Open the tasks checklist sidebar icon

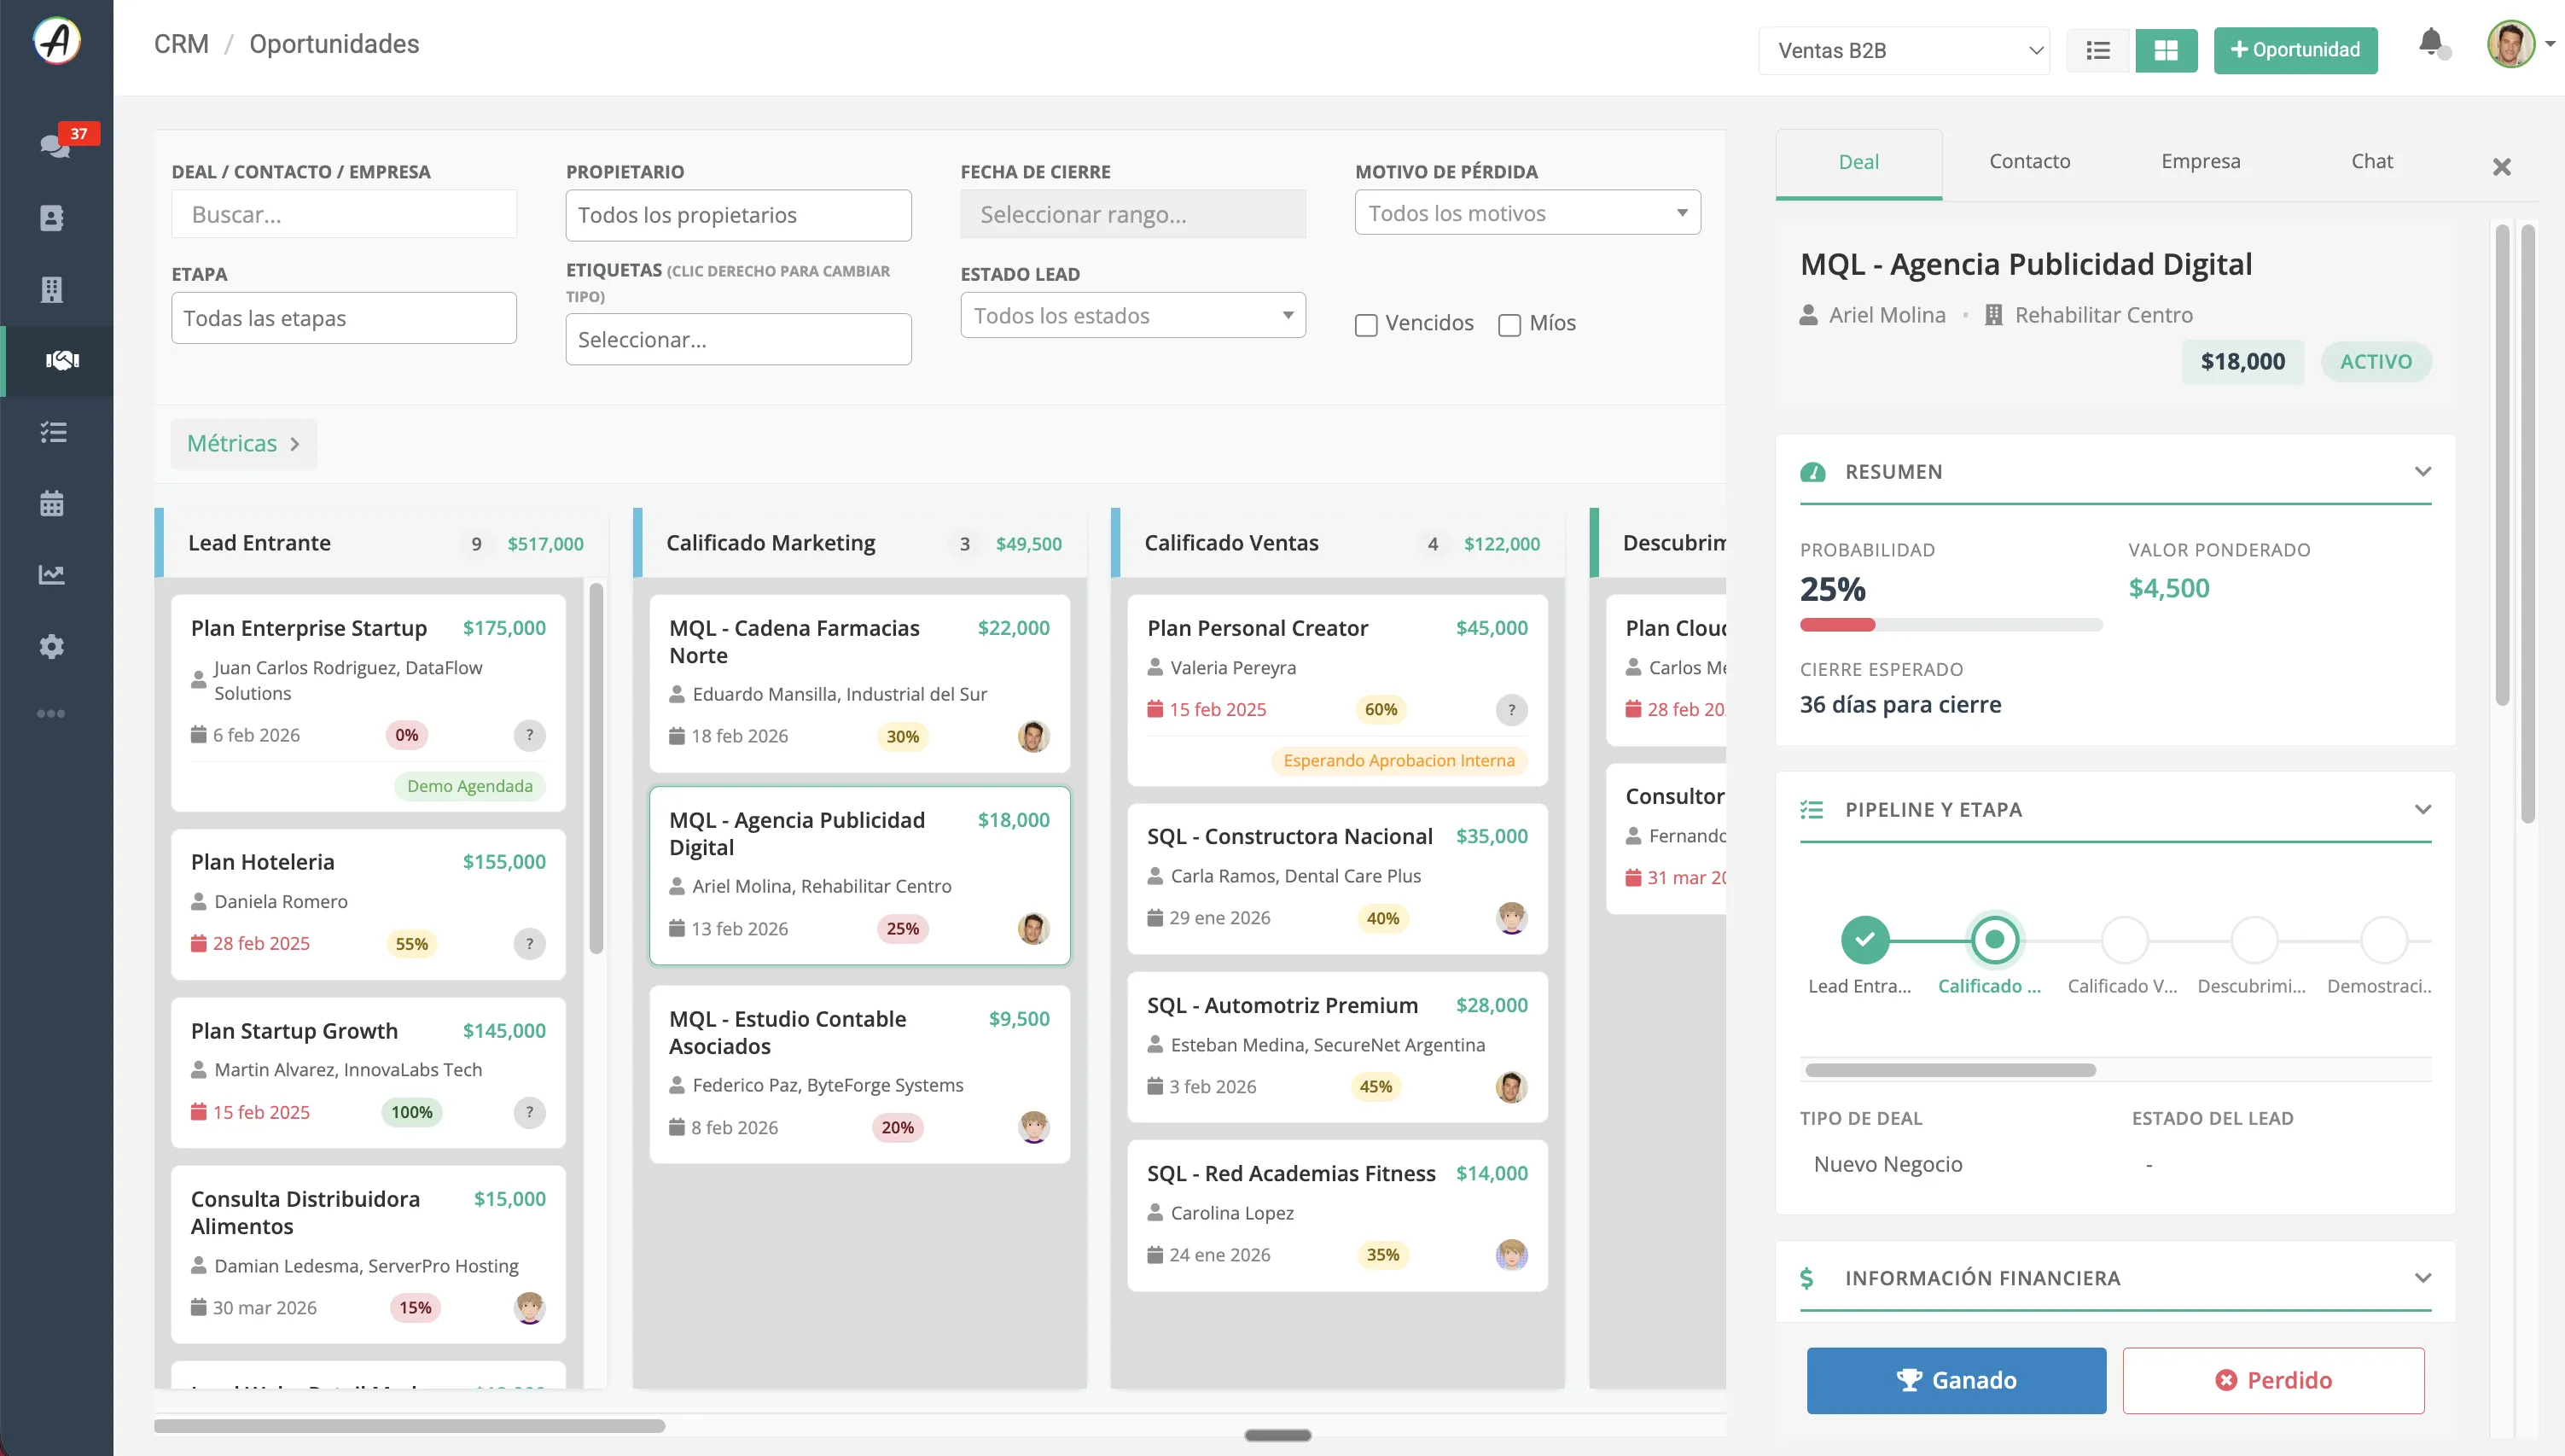point(53,432)
